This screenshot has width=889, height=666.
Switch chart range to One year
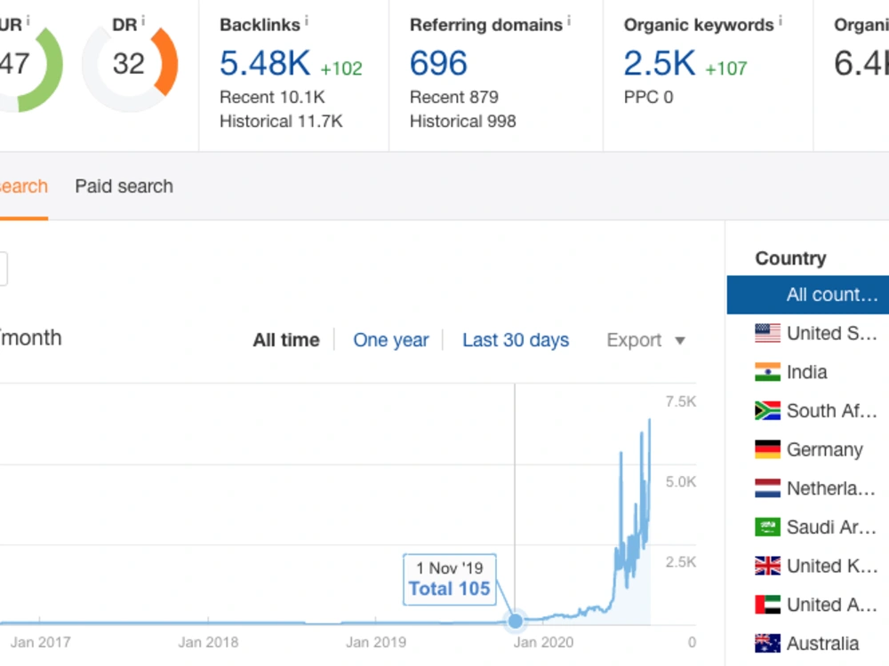tap(390, 340)
